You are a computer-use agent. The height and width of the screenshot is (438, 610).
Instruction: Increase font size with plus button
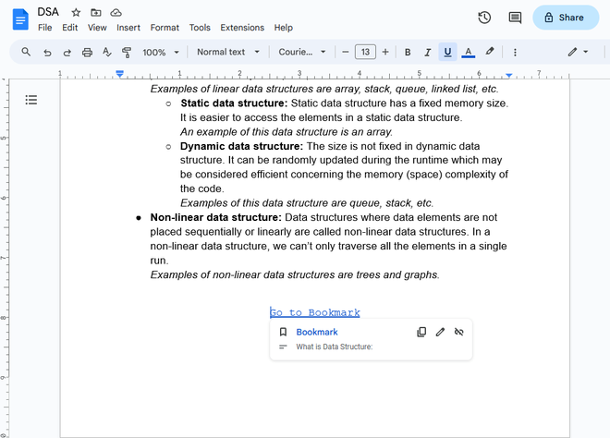[x=385, y=52]
